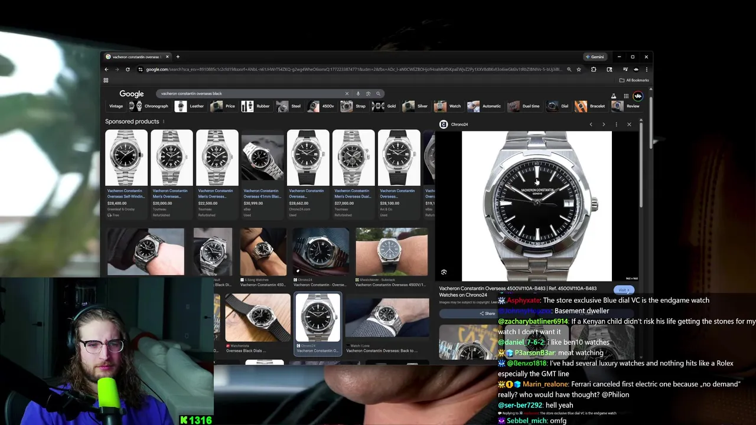Screen dimensions: 756x425
Task: Bookmark this page with the star icon
Action: 579,69
